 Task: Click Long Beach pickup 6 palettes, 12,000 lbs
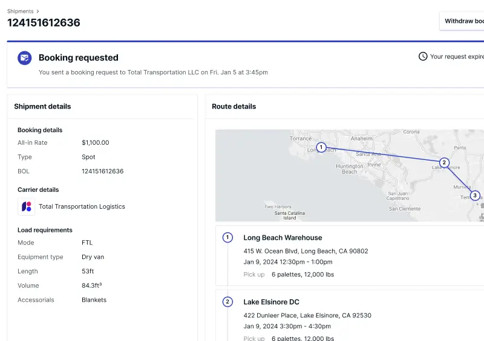coord(302,275)
